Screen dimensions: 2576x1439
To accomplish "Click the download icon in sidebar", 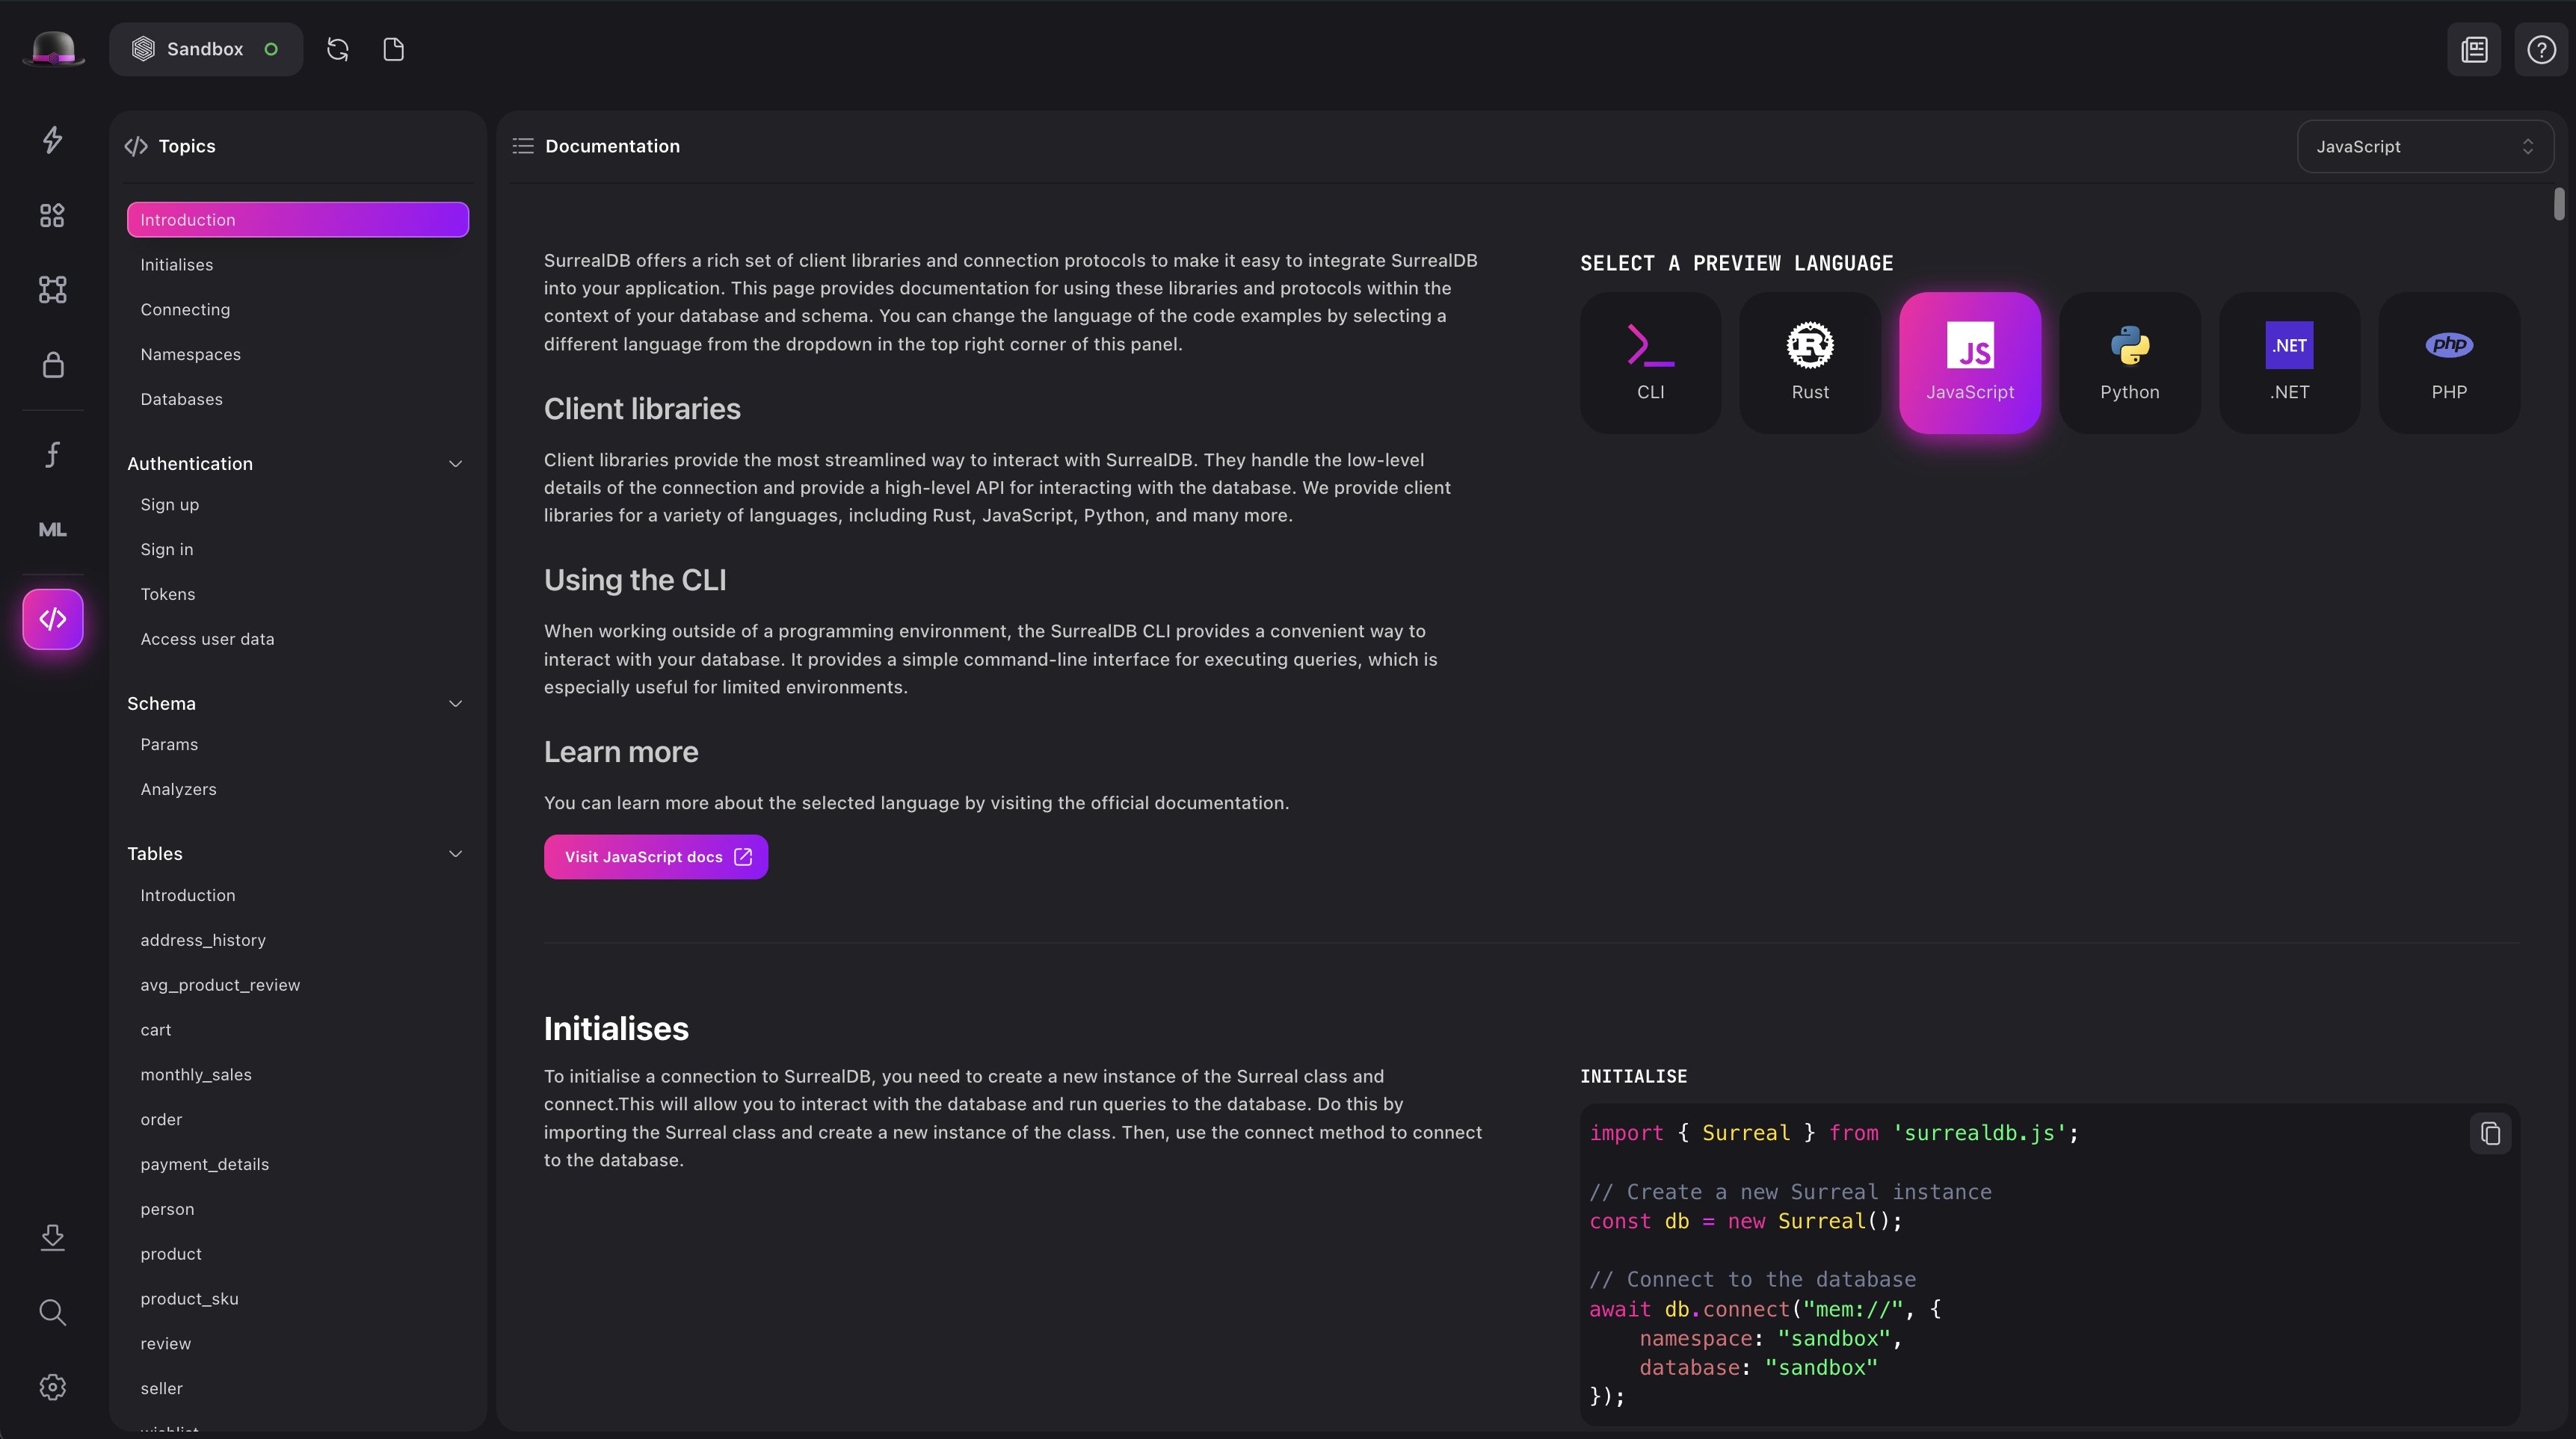I will click(53, 1237).
